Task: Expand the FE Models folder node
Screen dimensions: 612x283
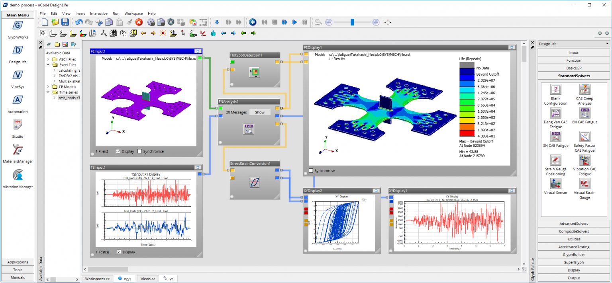Action: tap(49, 87)
